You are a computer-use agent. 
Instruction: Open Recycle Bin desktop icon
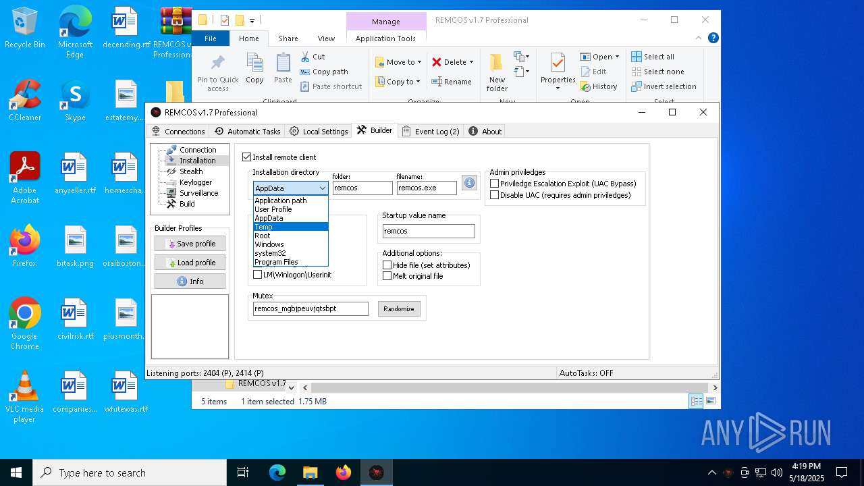pyautogui.click(x=25, y=28)
